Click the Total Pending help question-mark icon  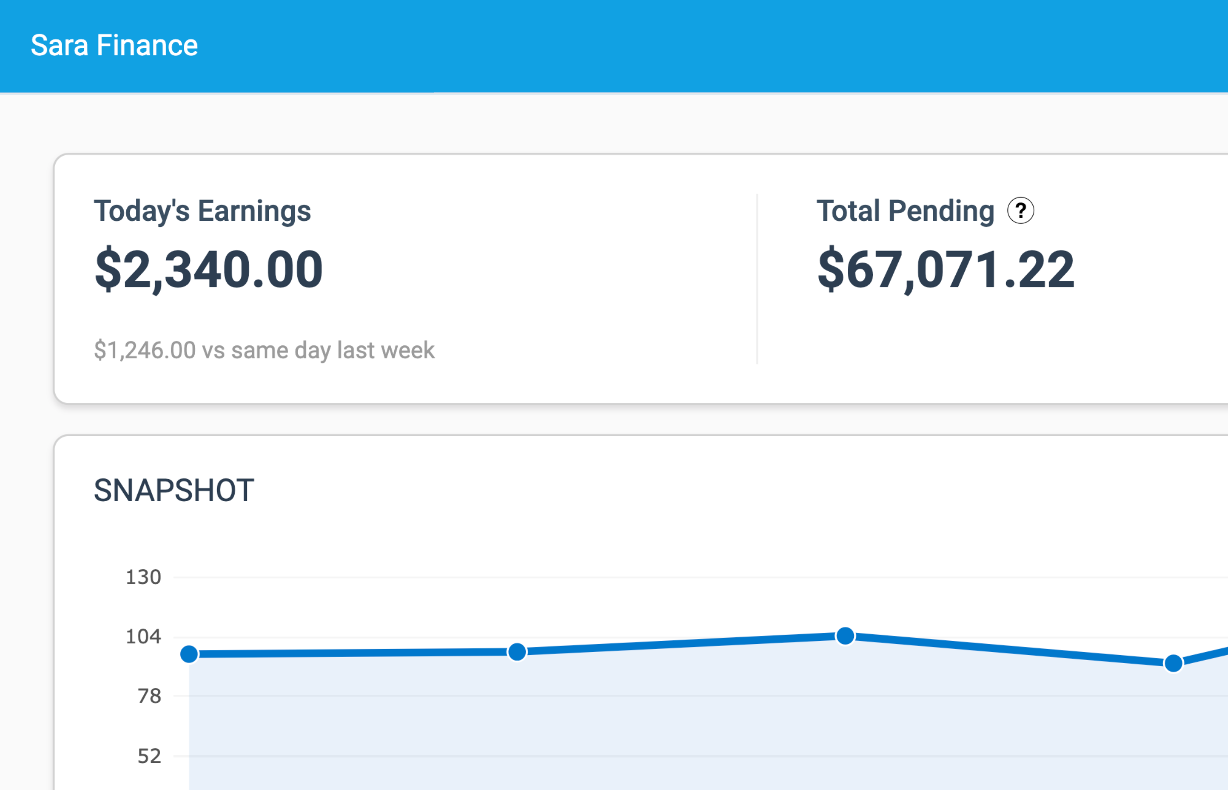[1021, 211]
